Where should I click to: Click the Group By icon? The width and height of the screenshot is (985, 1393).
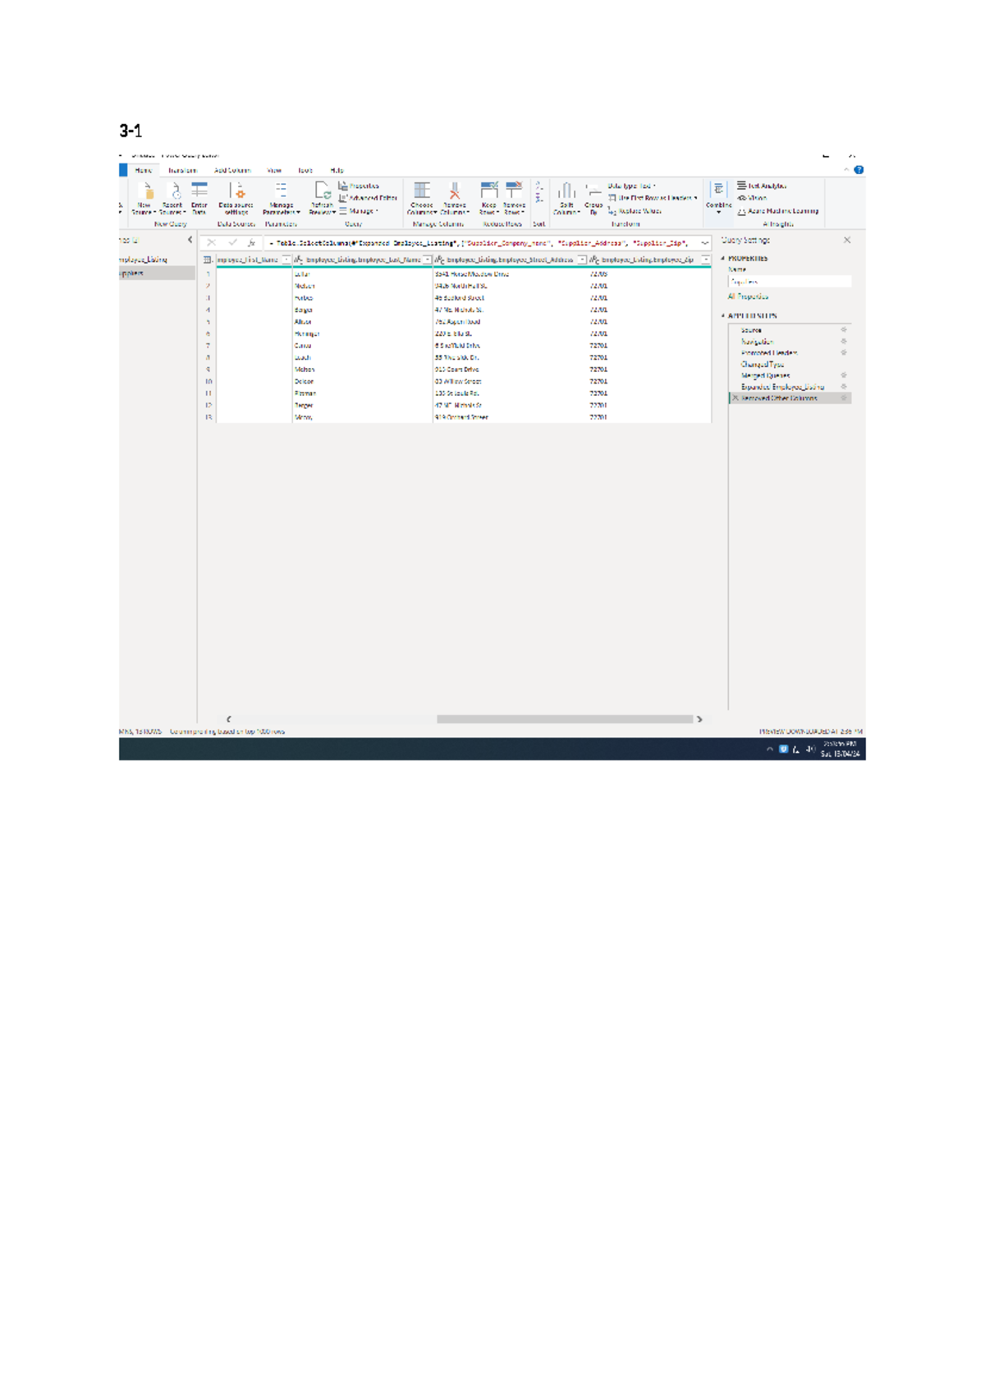point(593,195)
